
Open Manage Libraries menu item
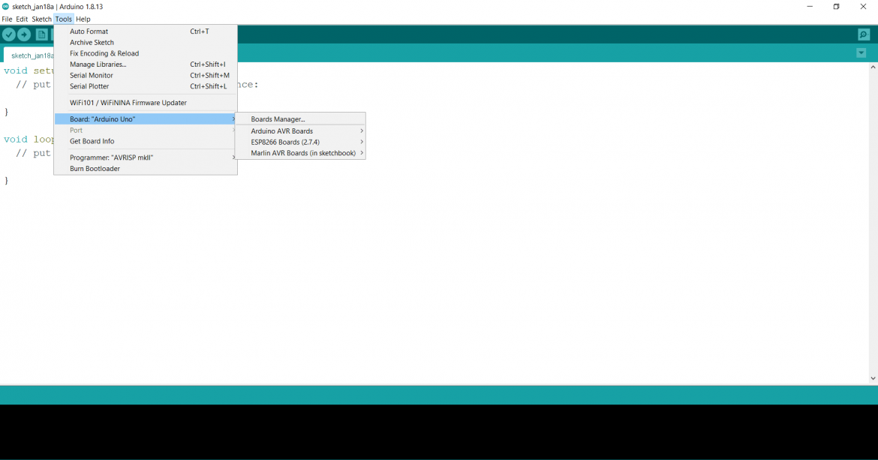tap(98, 65)
